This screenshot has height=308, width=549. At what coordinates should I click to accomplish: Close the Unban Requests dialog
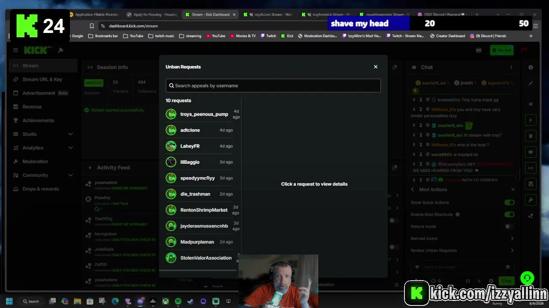click(x=376, y=67)
